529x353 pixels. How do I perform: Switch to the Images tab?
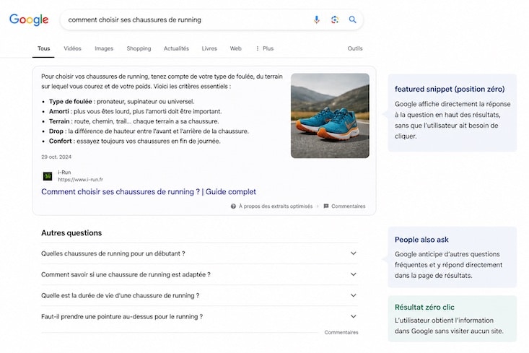coord(104,48)
